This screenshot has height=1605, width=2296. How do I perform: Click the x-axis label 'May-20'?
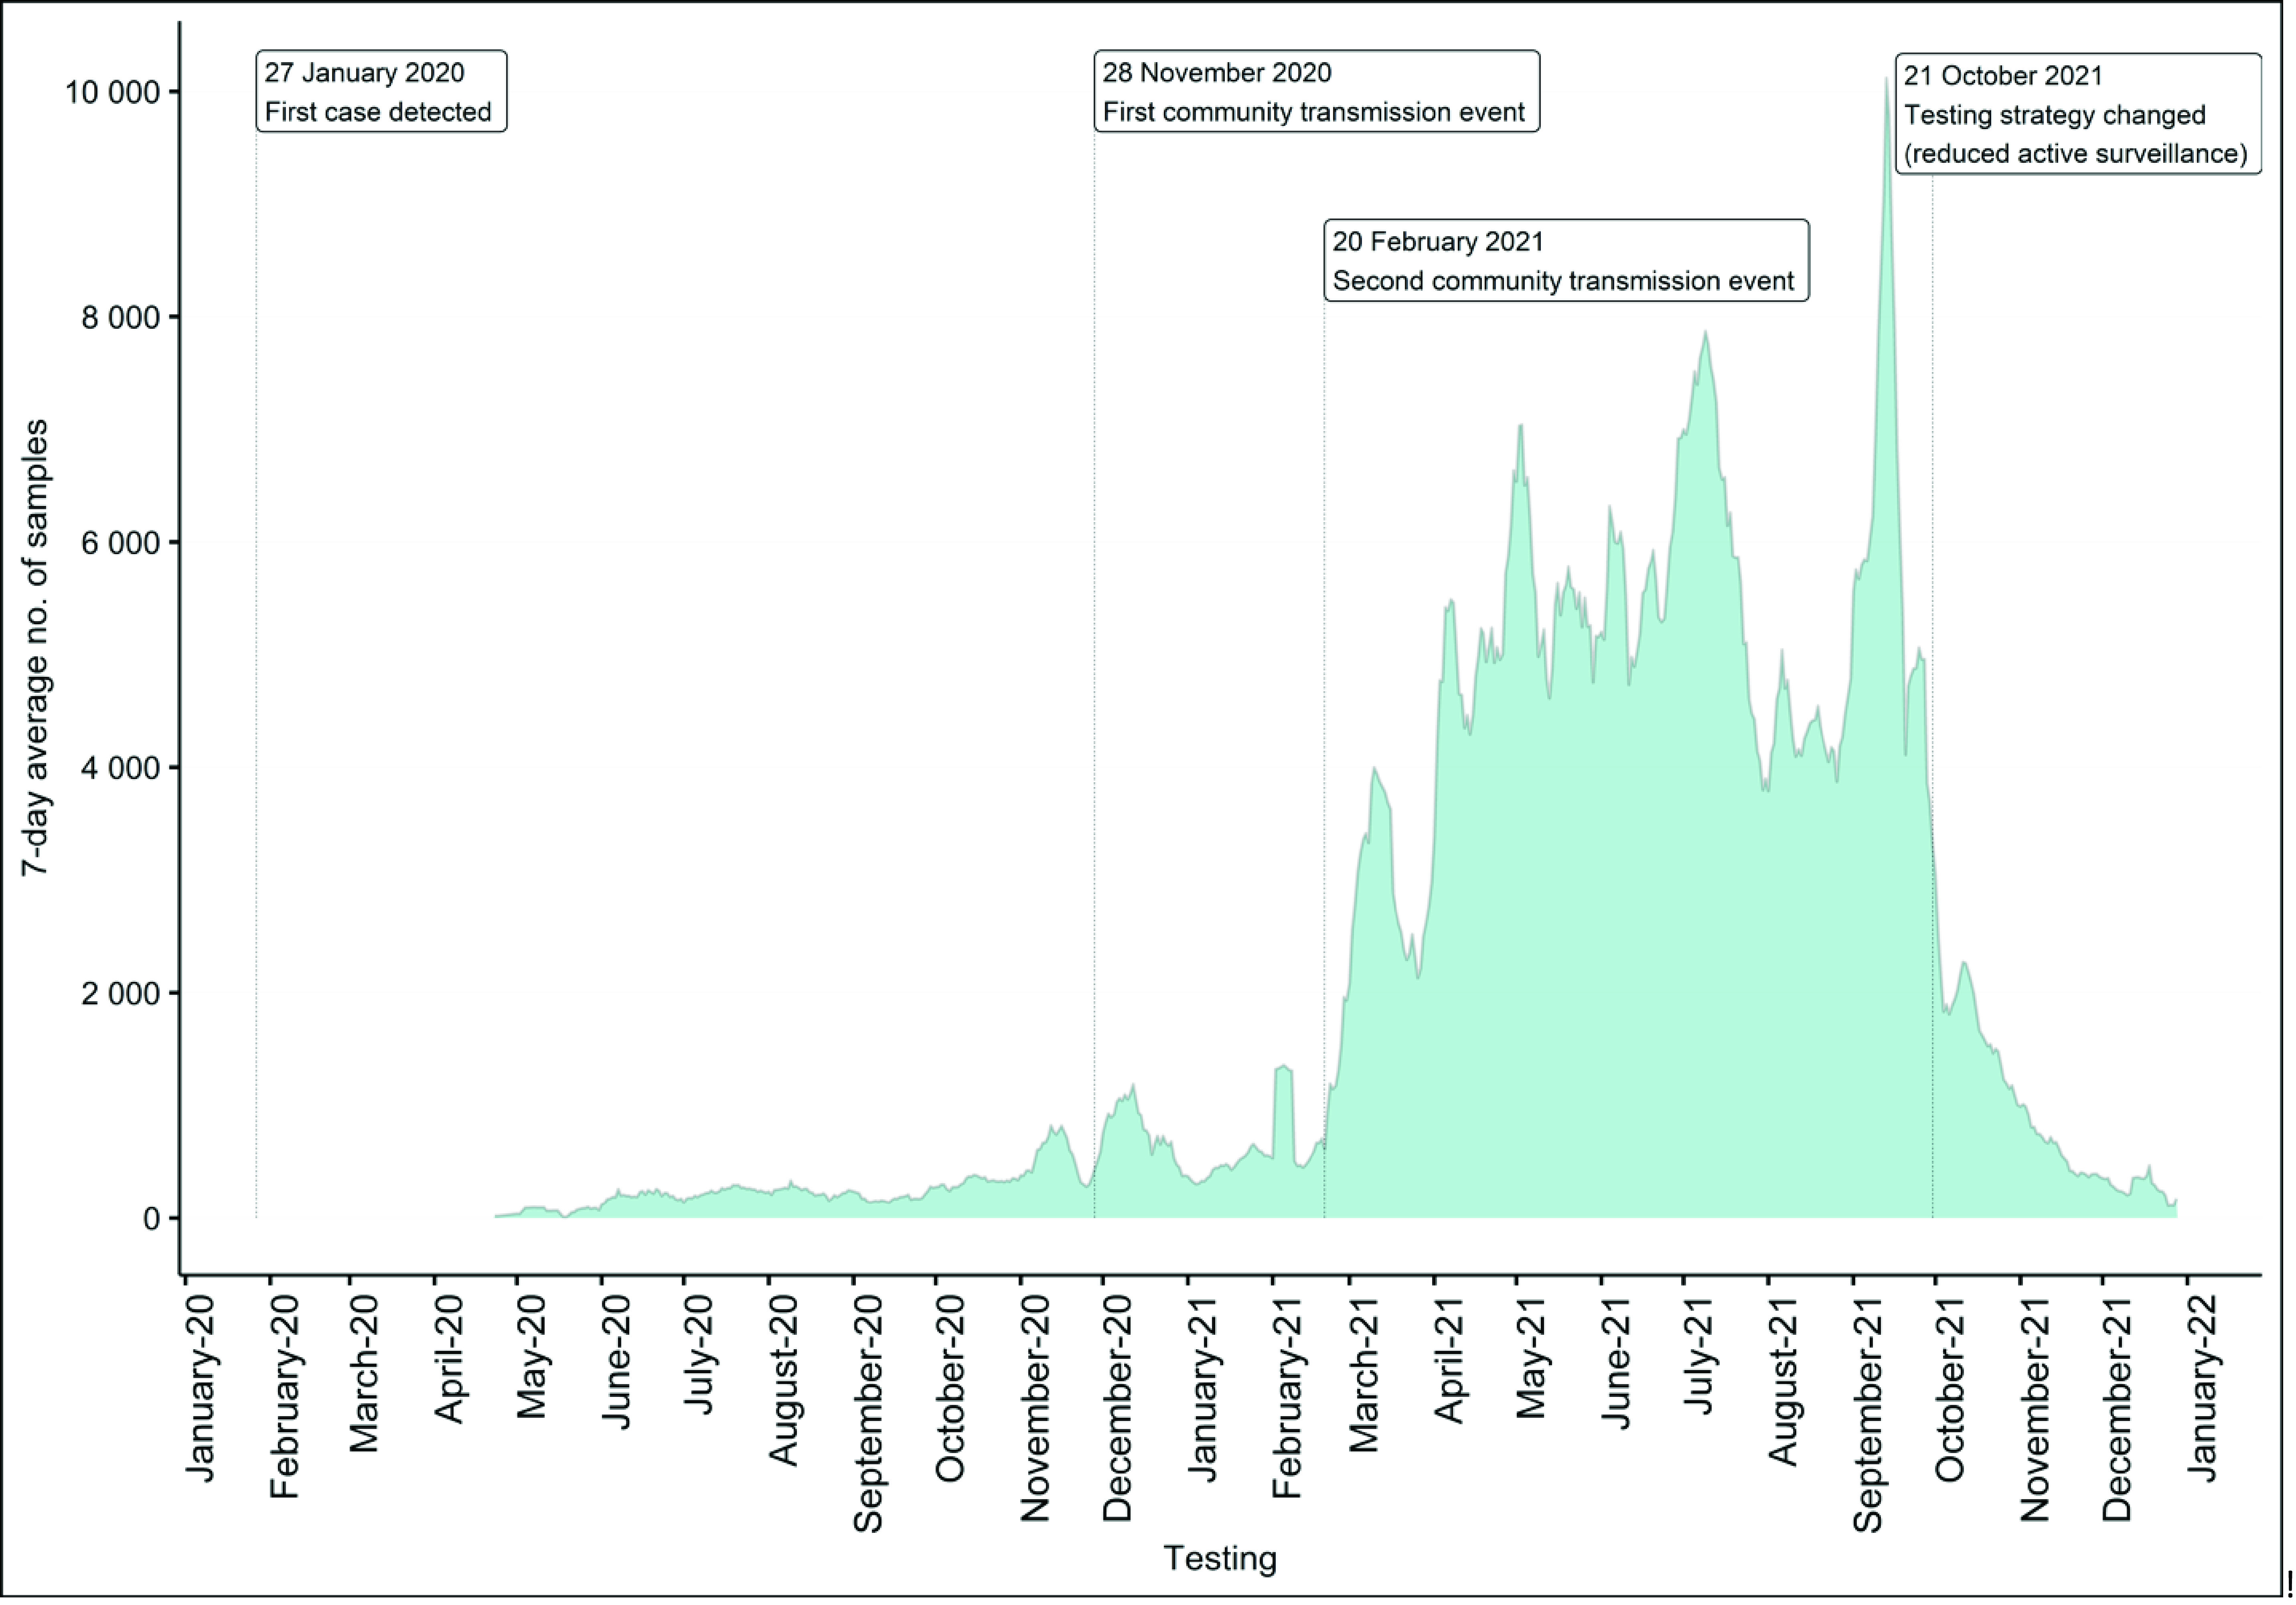tap(532, 1356)
